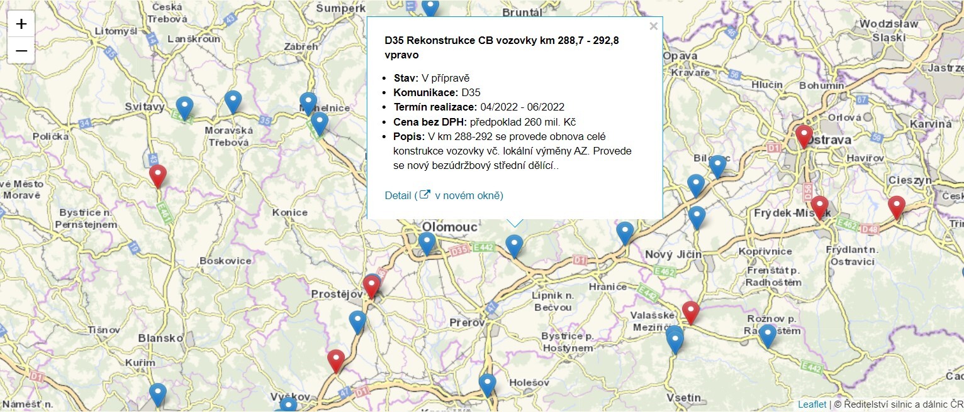Click the Popis description paragraph
This screenshot has width=964, height=412.
click(512, 151)
